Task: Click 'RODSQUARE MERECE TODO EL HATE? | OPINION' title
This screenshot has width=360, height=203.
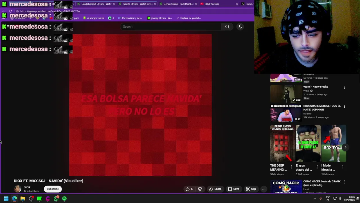Action: point(322,108)
